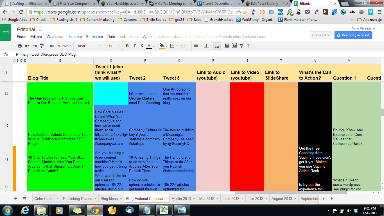Click the print icon in toolbar

[19, 46]
